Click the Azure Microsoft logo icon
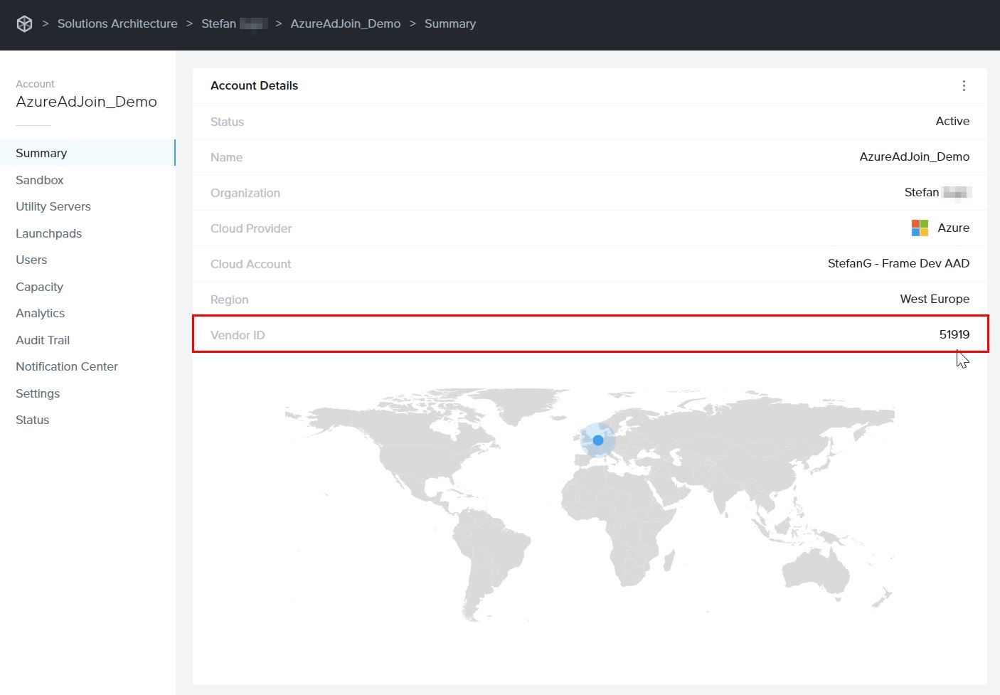 click(920, 228)
